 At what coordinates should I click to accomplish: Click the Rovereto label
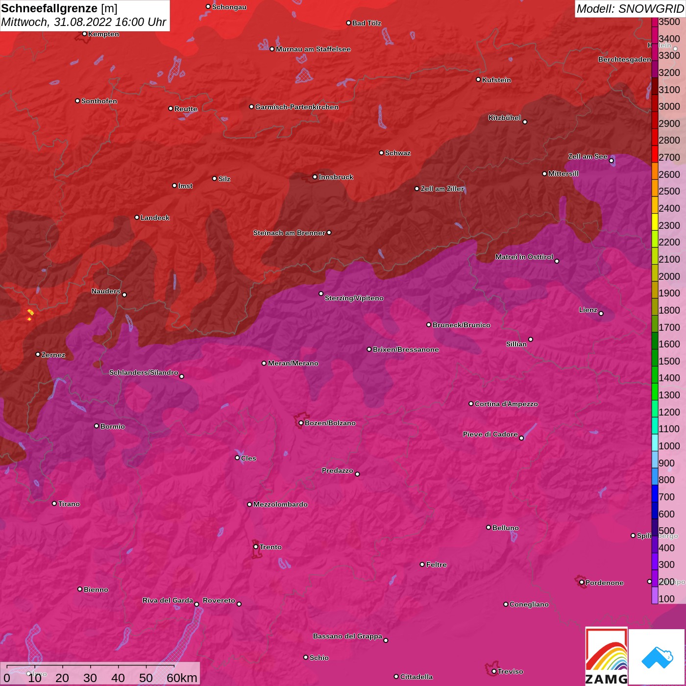pos(219,600)
